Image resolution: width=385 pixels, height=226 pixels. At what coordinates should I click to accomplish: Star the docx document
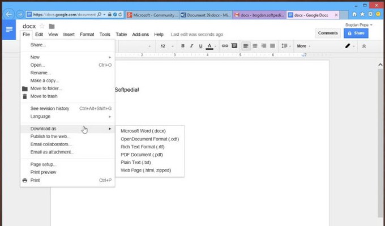[x=42, y=26]
